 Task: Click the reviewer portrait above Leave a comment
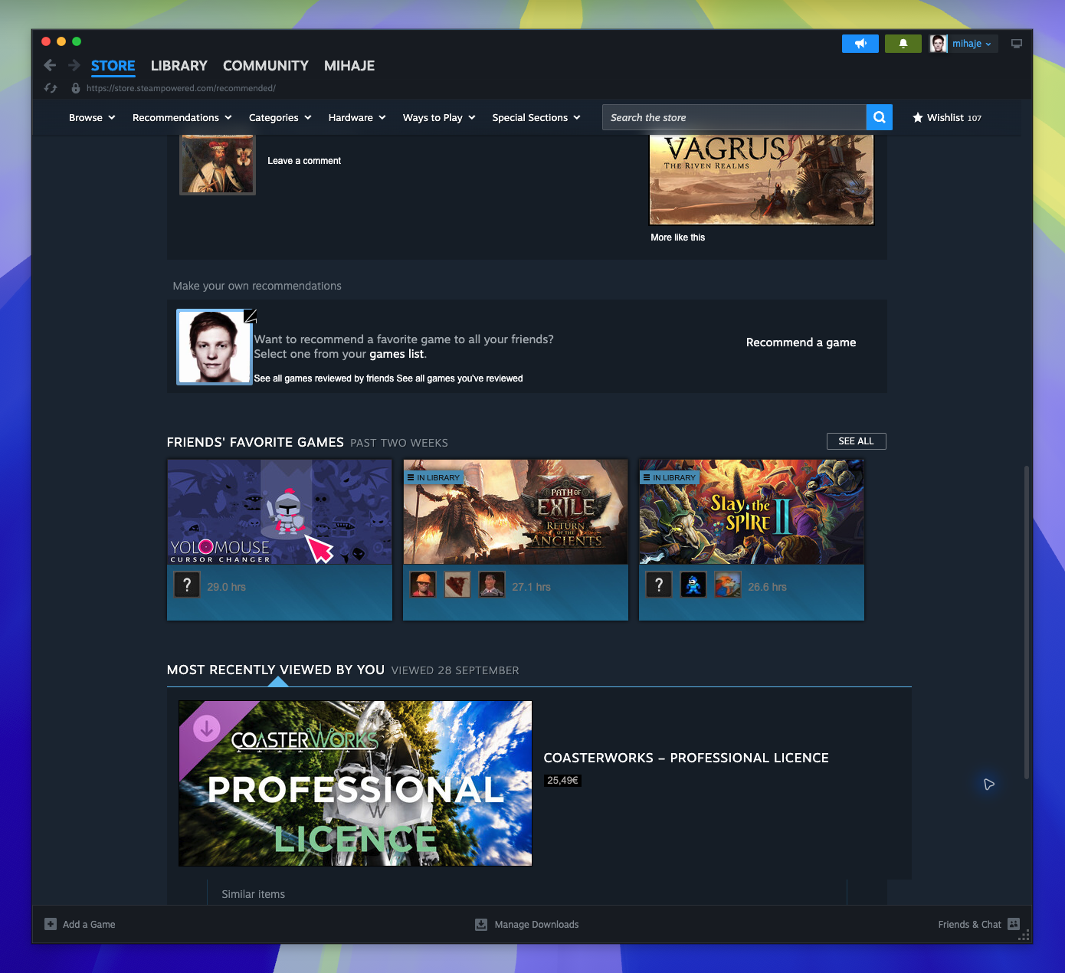pos(218,164)
